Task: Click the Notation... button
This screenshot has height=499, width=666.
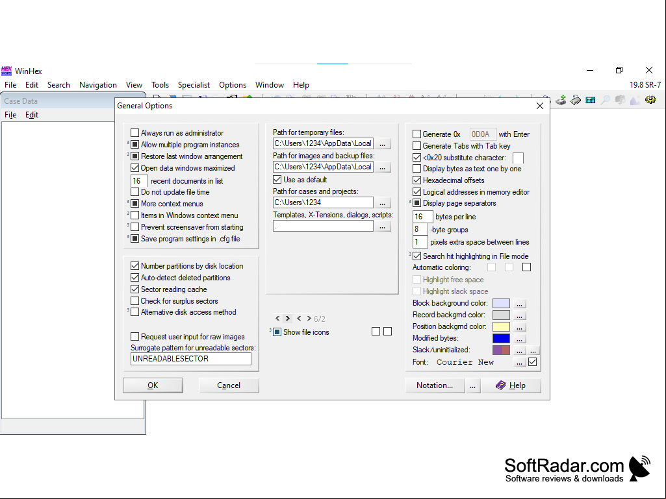Action: click(435, 385)
